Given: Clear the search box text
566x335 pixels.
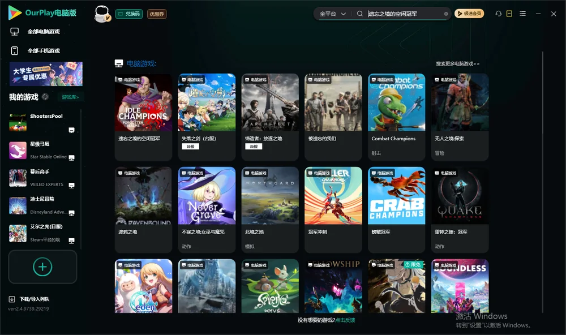Looking at the screenshot, I should pyautogui.click(x=446, y=14).
